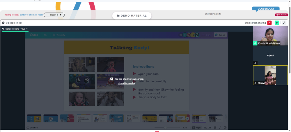291x132 pixels.
Task: Open the Demo Material tab
Action: pos(132,16)
